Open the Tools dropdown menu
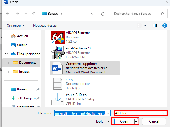 point(102,121)
